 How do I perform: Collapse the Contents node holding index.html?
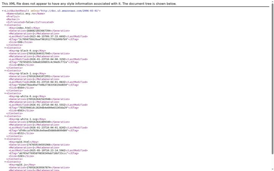click(x=5, y=25)
